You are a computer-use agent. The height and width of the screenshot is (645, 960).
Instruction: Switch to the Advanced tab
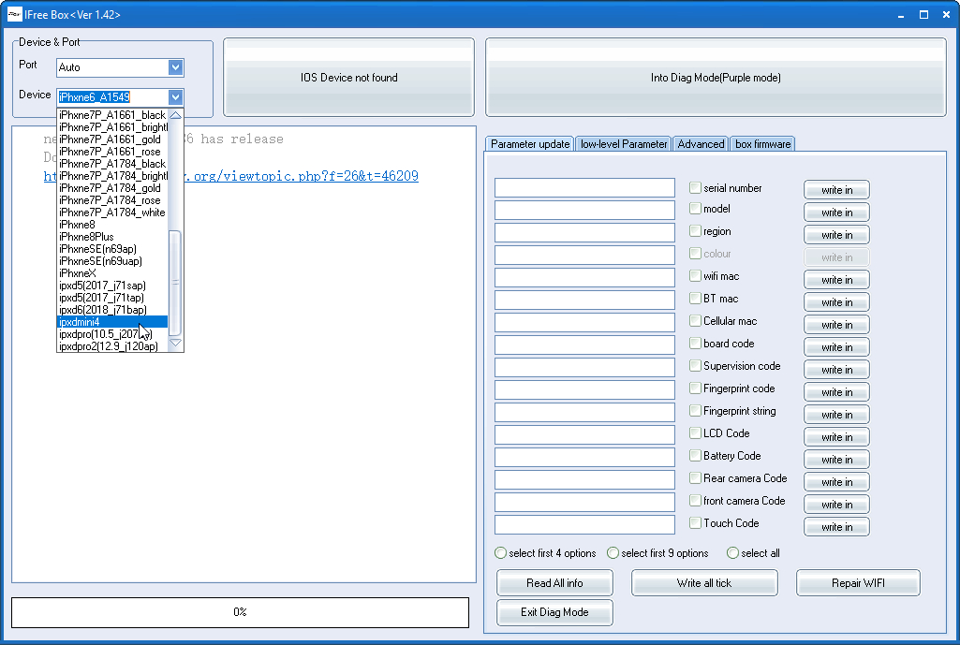tap(701, 144)
